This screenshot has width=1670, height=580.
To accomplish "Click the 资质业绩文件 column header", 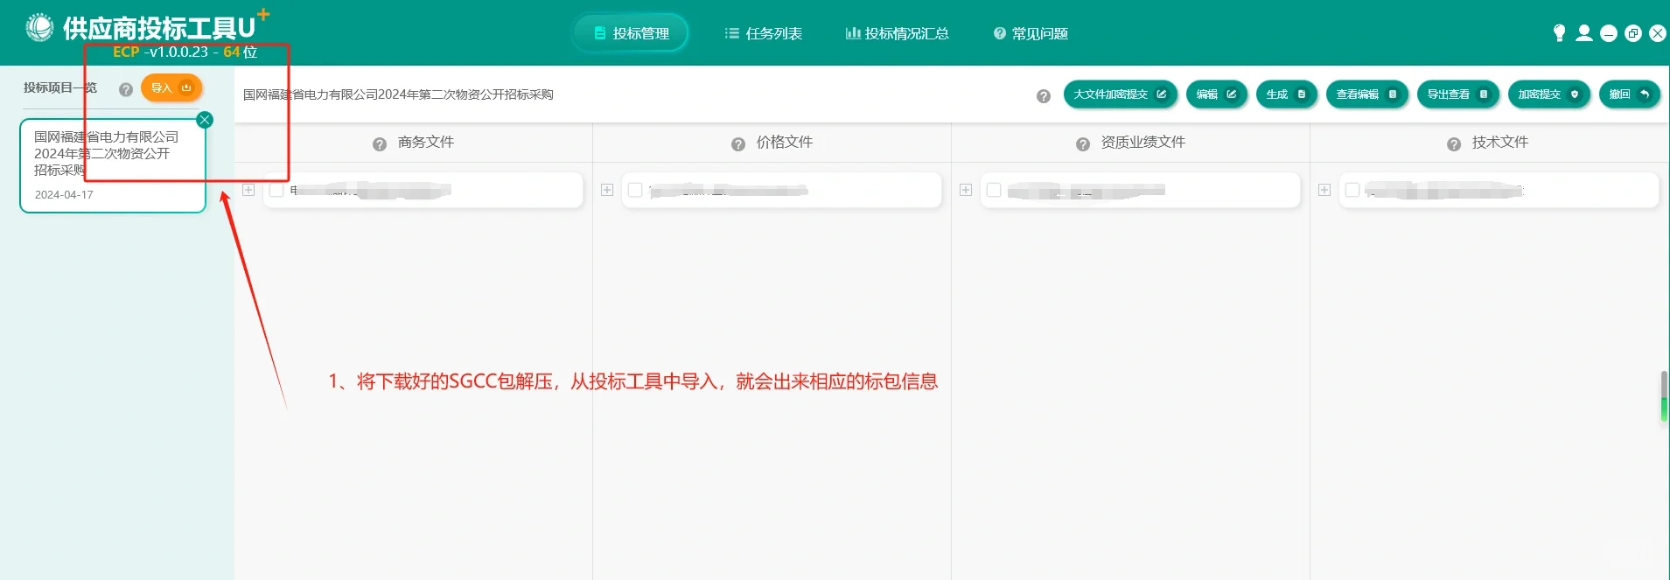I will click(1143, 142).
